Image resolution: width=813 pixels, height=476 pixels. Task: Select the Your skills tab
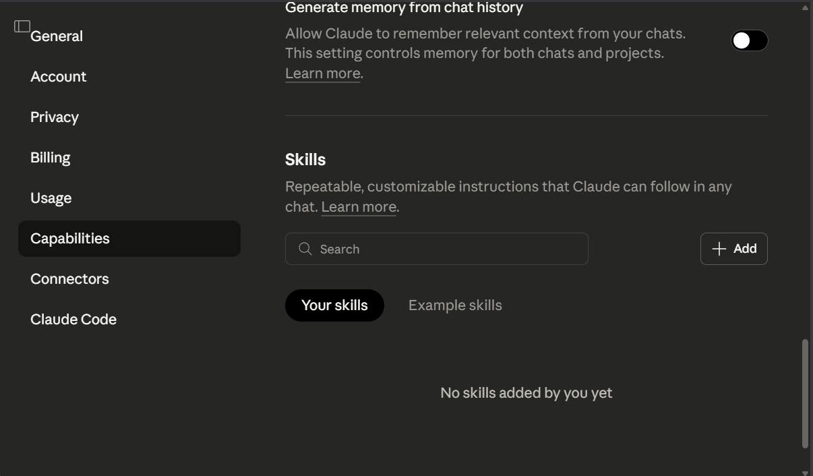pos(334,305)
